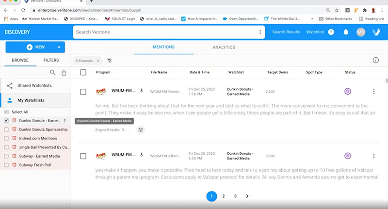Remove the 6 Statuses filter chip

click(98, 61)
